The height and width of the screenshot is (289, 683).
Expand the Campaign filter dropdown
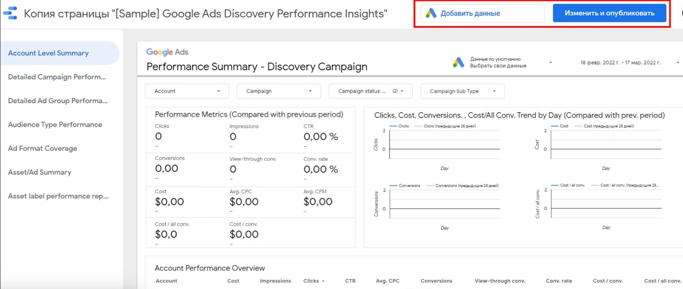click(279, 91)
